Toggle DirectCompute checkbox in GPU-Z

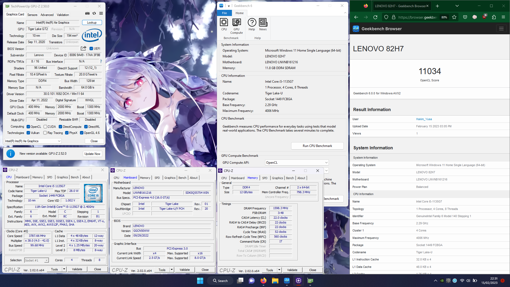click(61, 127)
